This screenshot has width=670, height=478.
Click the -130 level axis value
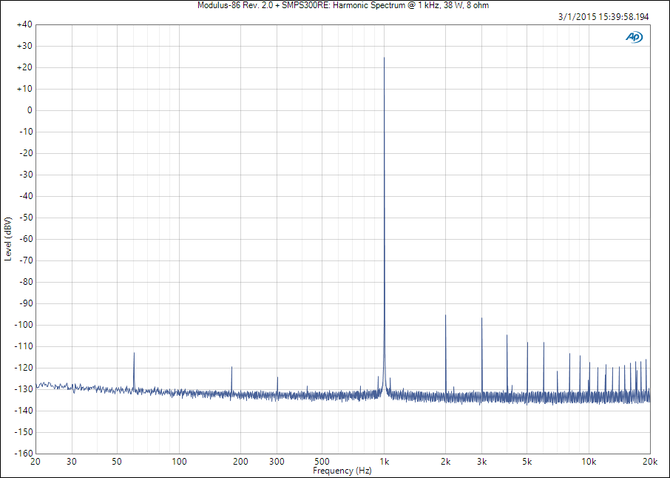(x=23, y=389)
